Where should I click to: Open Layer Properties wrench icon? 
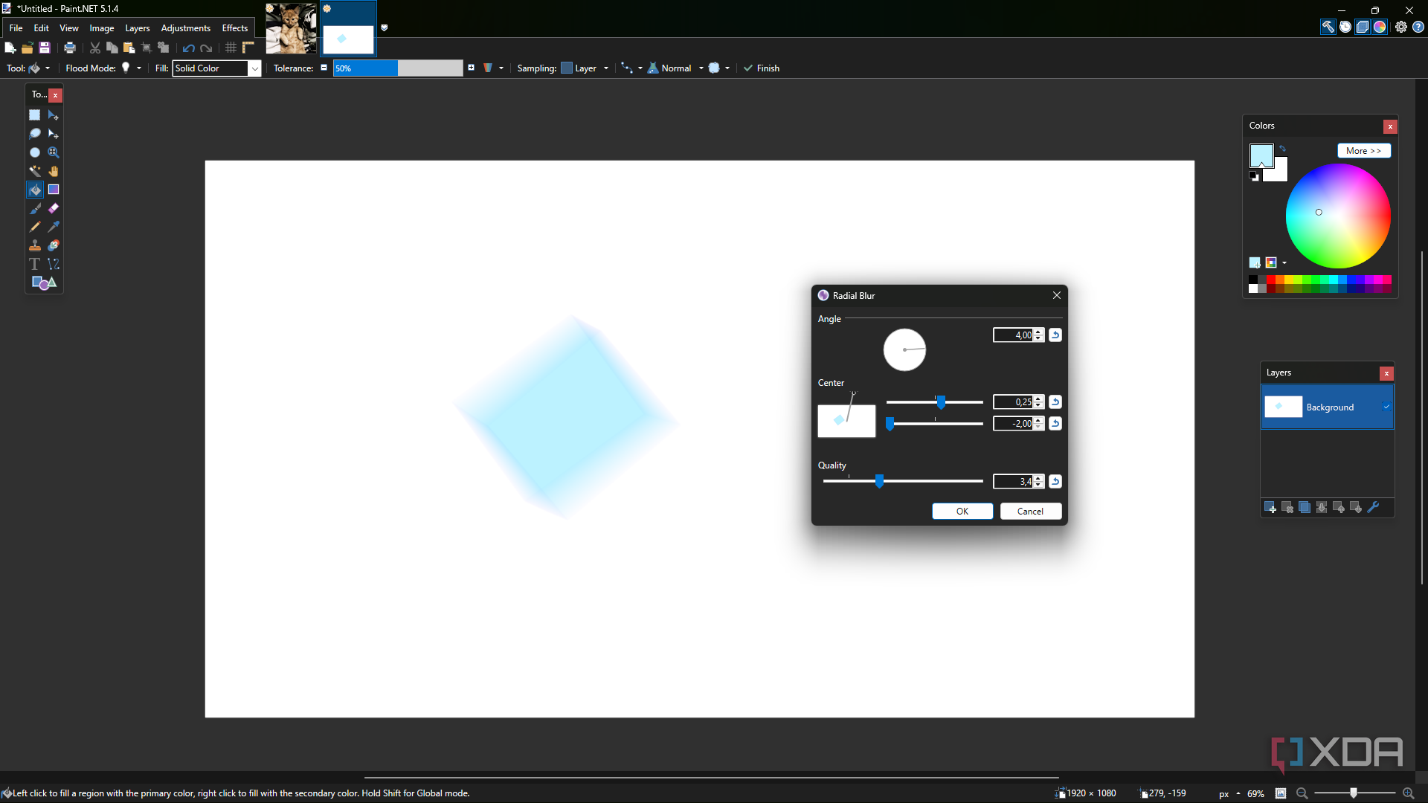1373,507
